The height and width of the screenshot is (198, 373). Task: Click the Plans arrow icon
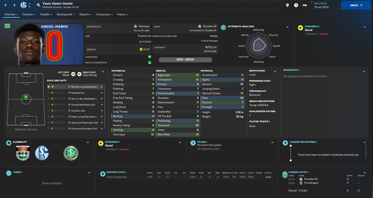coord(193,143)
